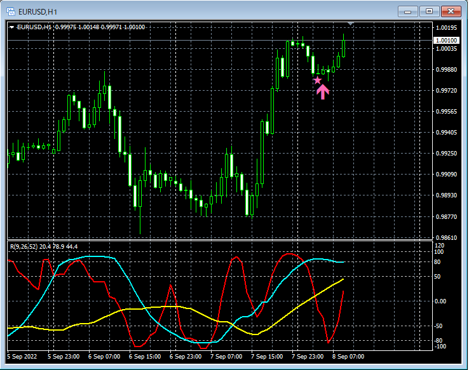Image resolution: width=469 pixels, height=370 pixels.
Task: Minimize the EURUSD,H1 chart window
Action: [407, 11]
